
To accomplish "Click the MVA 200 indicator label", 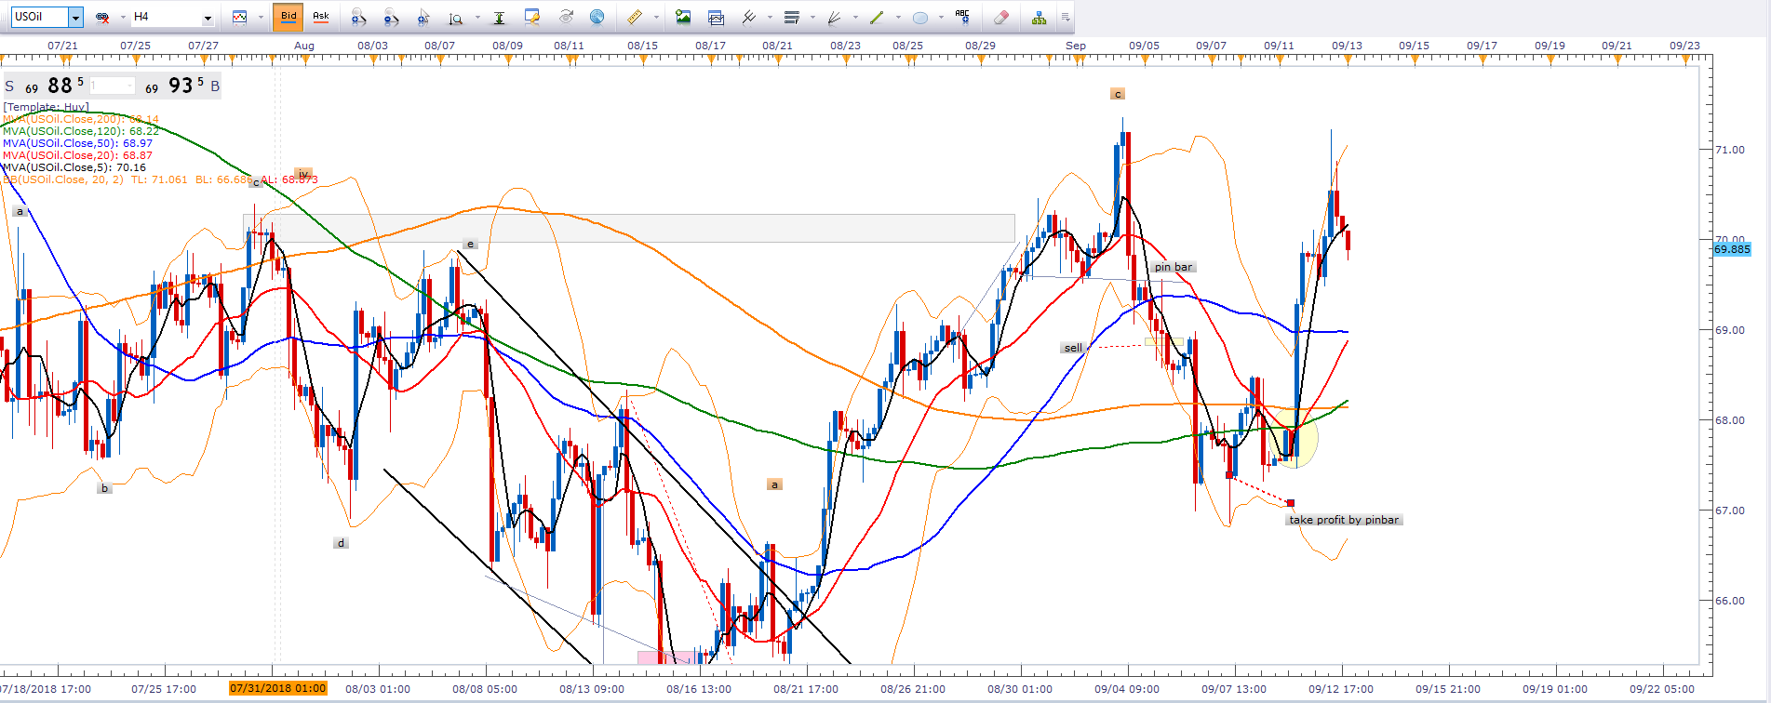I will click(x=80, y=119).
